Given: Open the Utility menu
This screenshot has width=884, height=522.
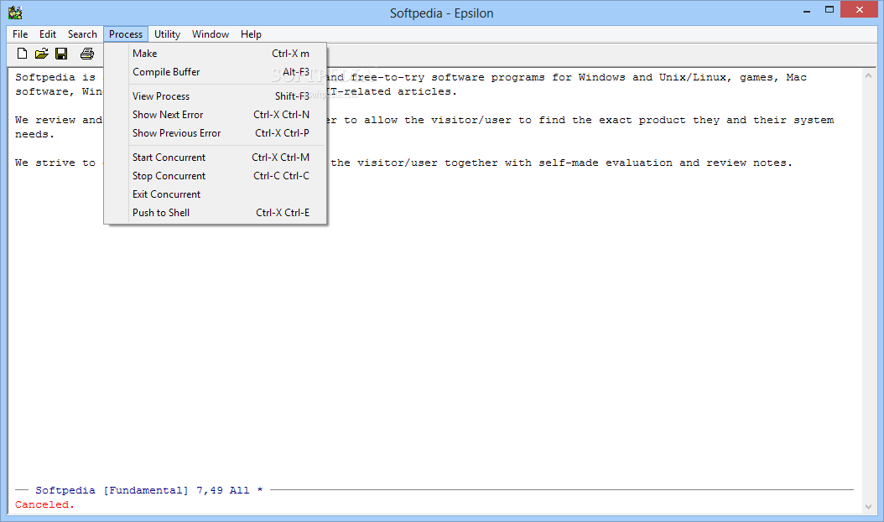Looking at the screenshot, I should point(168,34).
